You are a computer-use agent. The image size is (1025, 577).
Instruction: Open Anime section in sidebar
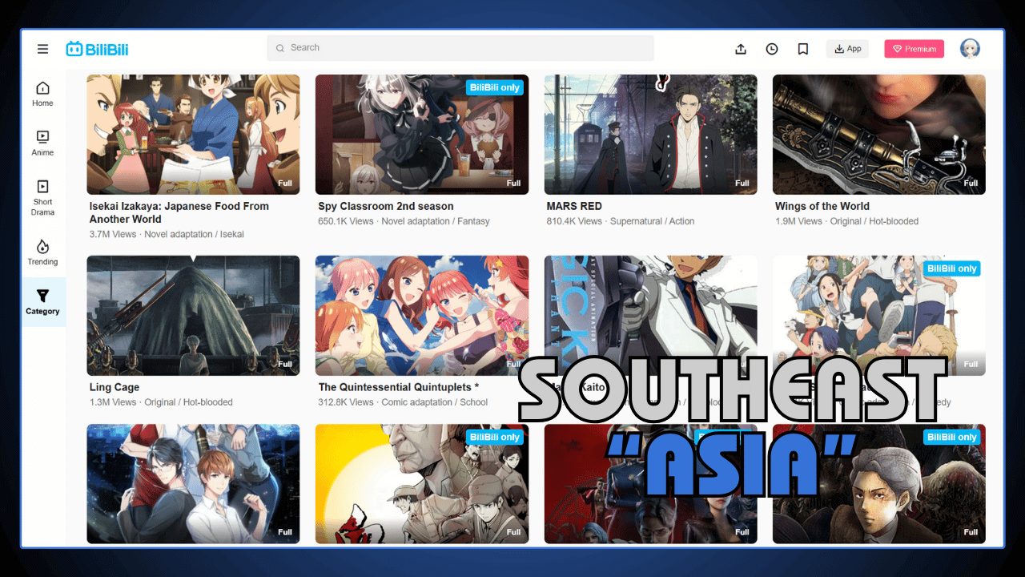click(x=42, y=143)
